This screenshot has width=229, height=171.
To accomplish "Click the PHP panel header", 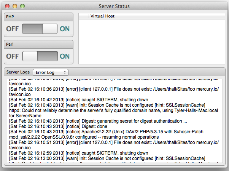I will point(38,17).
